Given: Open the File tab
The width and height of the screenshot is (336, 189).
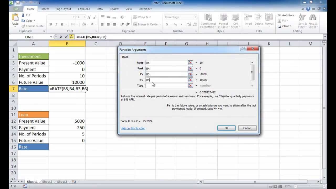Looking at the screenshot, I should [x=16, y=9].
